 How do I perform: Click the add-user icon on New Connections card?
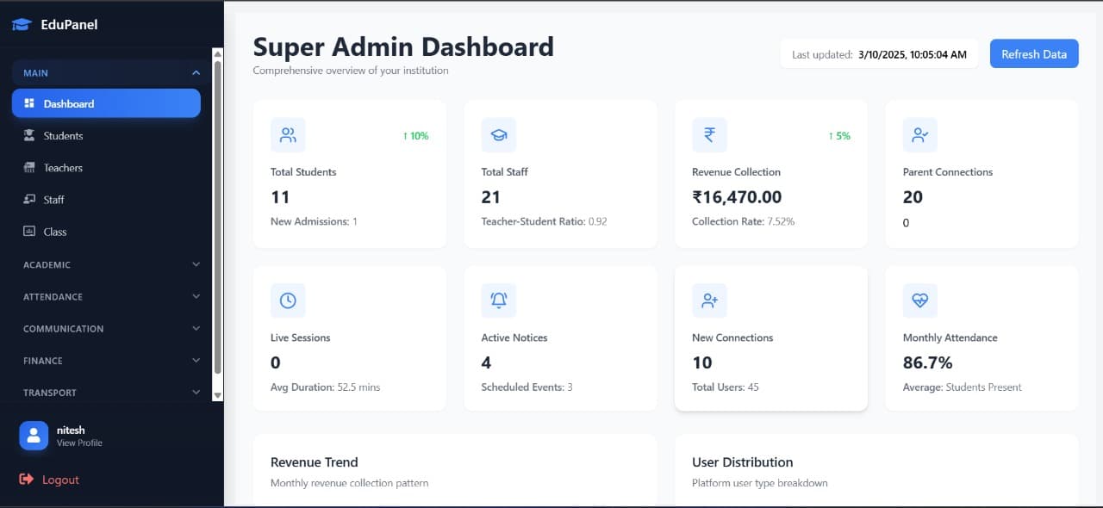[x=709, y=300]
